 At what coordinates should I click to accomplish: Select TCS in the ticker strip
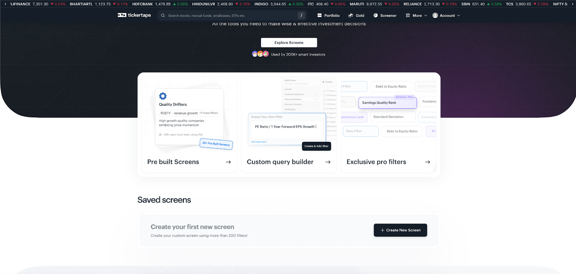527,4
